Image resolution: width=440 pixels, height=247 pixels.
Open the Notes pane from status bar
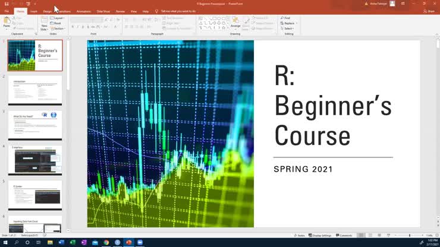coord(300,236)
